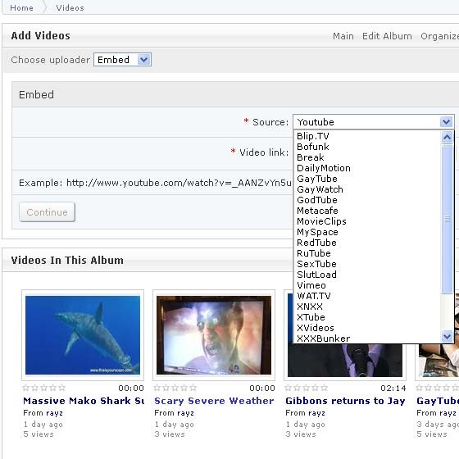Open the Edit Album link

387,36
